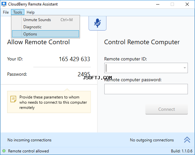
Task: Click the Your ID number 165 429 633
Action: click(x=75, y=59)
